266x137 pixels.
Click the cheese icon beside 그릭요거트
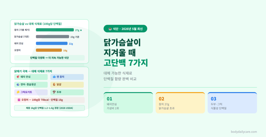tap(18, 92)
